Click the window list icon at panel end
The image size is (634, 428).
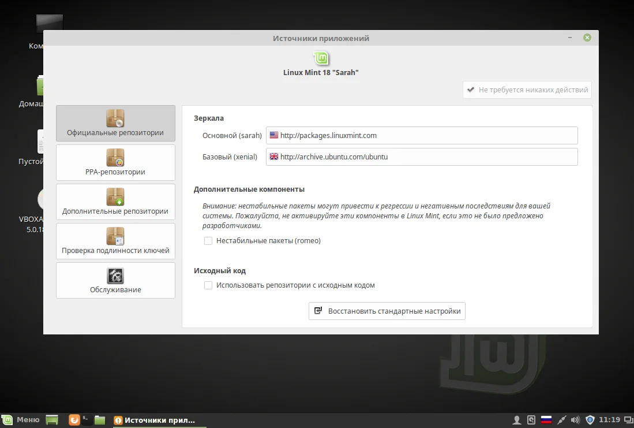pos(629,420)
